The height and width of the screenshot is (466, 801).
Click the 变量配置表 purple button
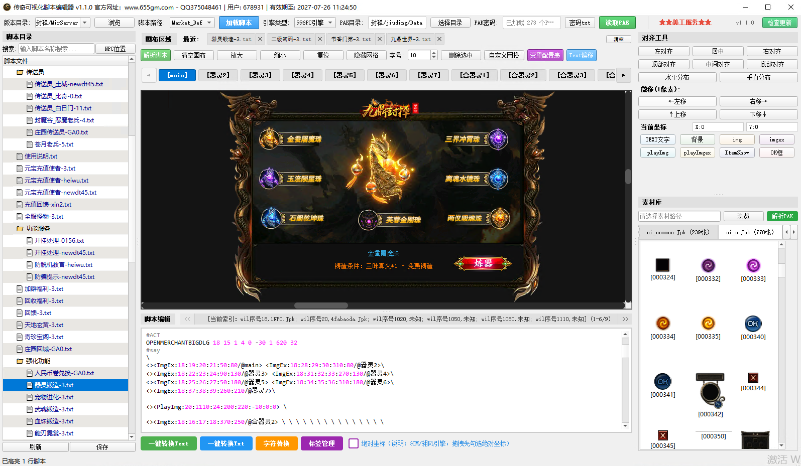coord(545,55)
